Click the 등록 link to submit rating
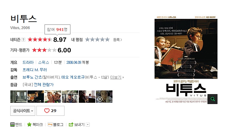This screenshot has width=229, height=139. coord(117,40)
